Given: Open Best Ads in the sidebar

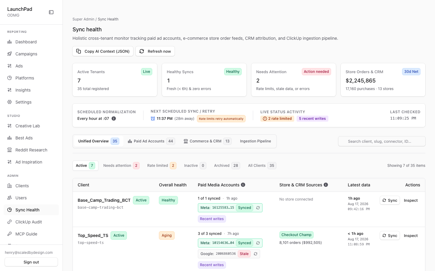Looking at the screenshot, I should (x=31, y=138).
